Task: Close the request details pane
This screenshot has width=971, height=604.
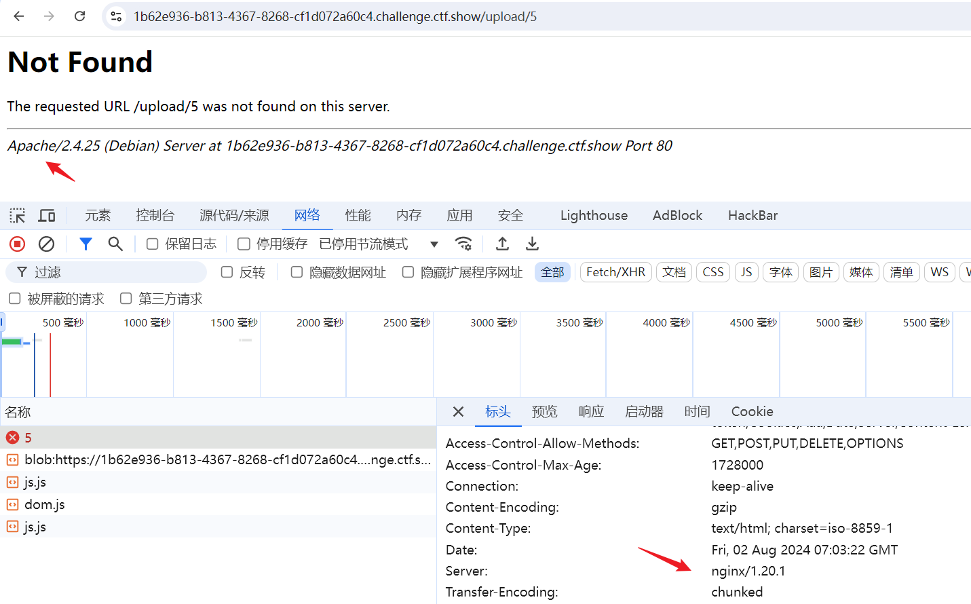Action: click(458, 411)
